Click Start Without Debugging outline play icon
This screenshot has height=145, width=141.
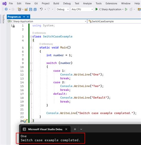click(x=126, y=9)
